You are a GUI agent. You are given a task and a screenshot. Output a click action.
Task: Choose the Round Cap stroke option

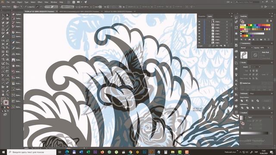(x=254, y=71)
